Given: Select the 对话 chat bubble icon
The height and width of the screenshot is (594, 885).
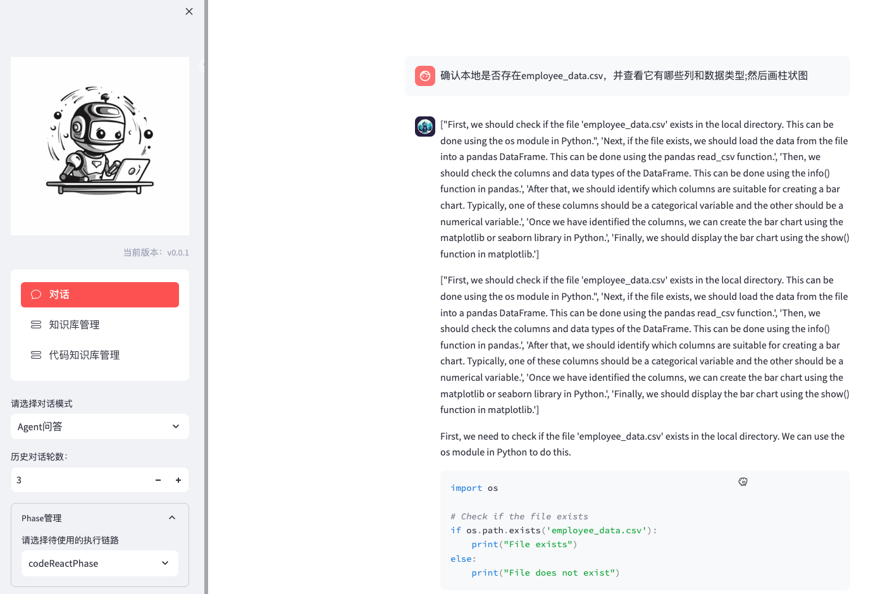Looking at the screenshot, I should [x=36, y=294].
